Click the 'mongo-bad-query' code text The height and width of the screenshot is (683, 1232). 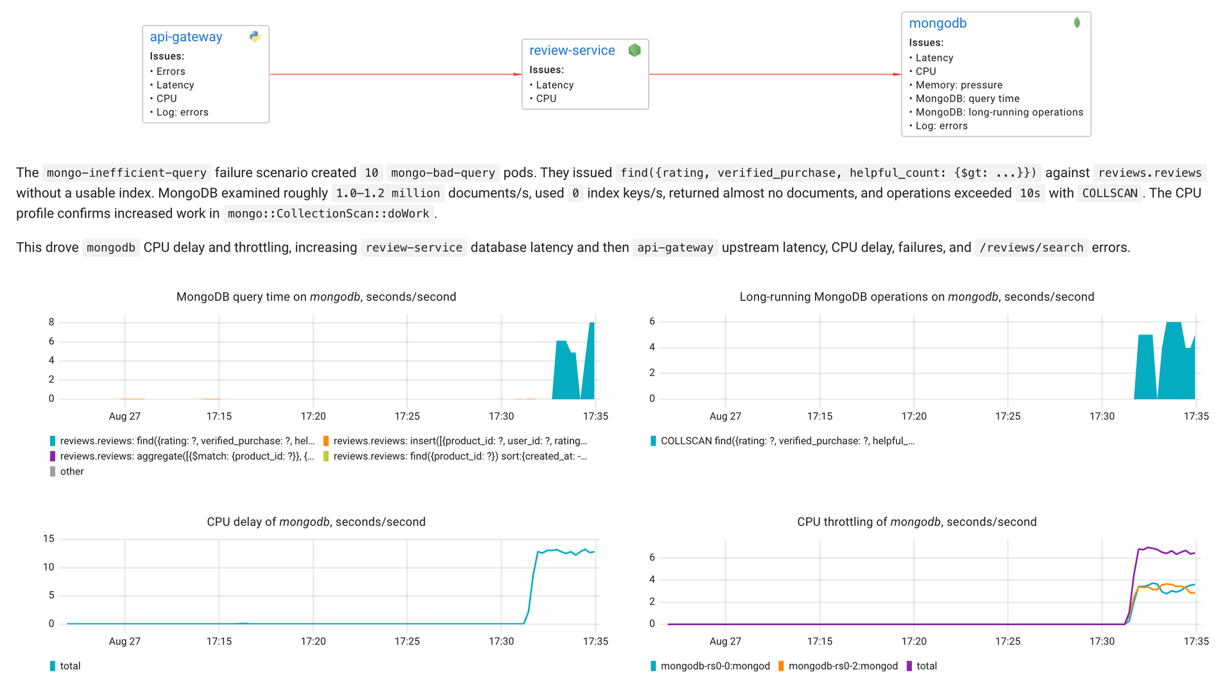point(443,173)
